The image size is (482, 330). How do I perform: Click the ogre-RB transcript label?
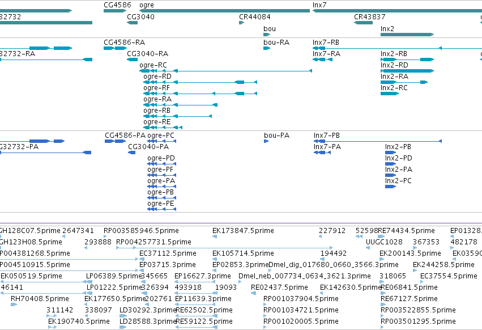tap(157, 111)
